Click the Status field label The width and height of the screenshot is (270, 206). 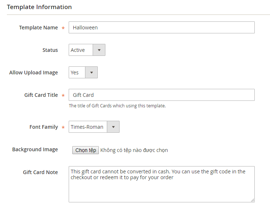pos(50,50)
